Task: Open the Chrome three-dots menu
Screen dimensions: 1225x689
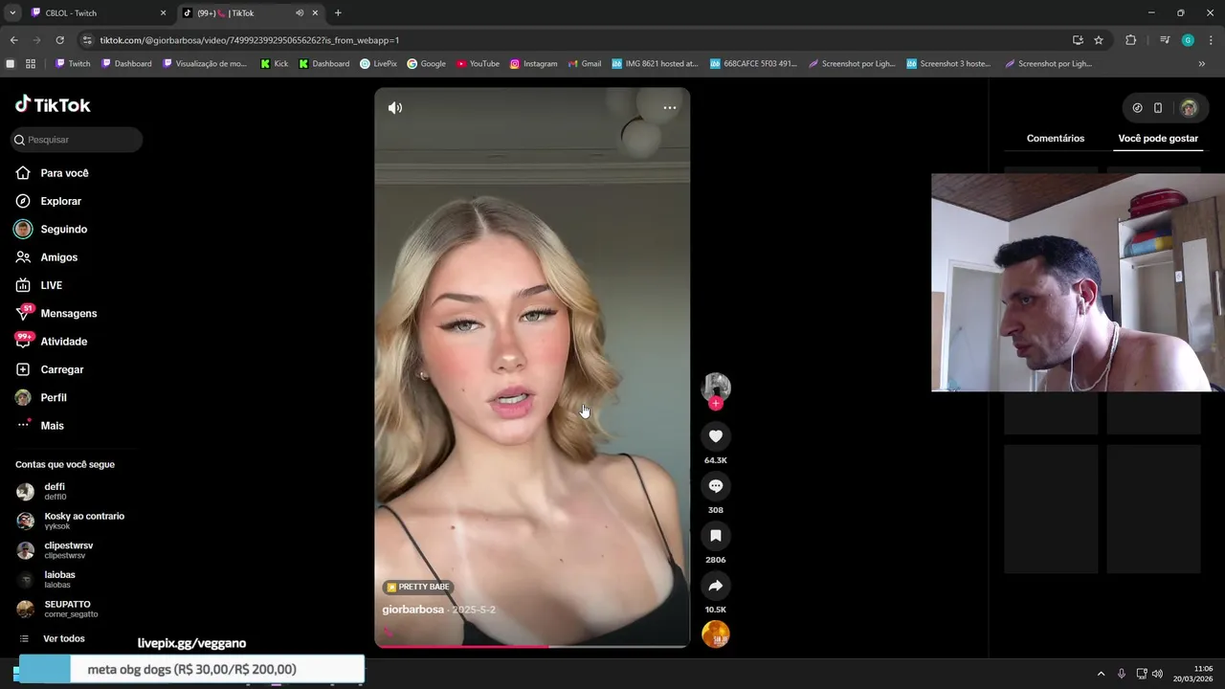Action: tap(1212, 40)
